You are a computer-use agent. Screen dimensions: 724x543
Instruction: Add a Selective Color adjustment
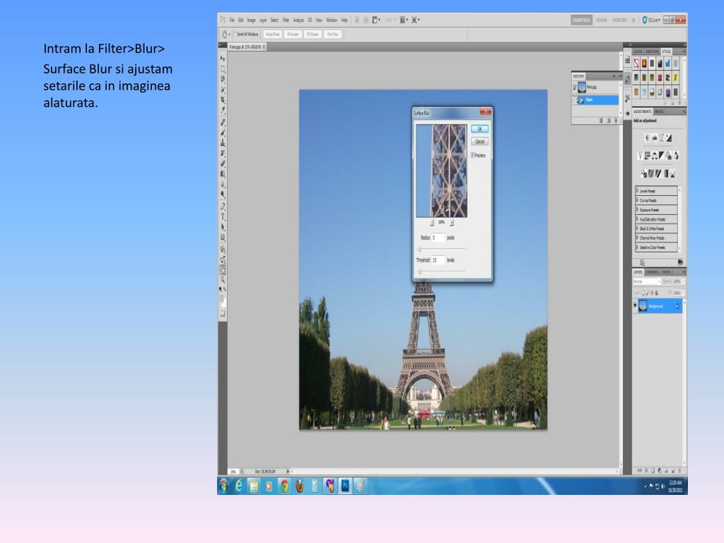click(x=672, y=174)
